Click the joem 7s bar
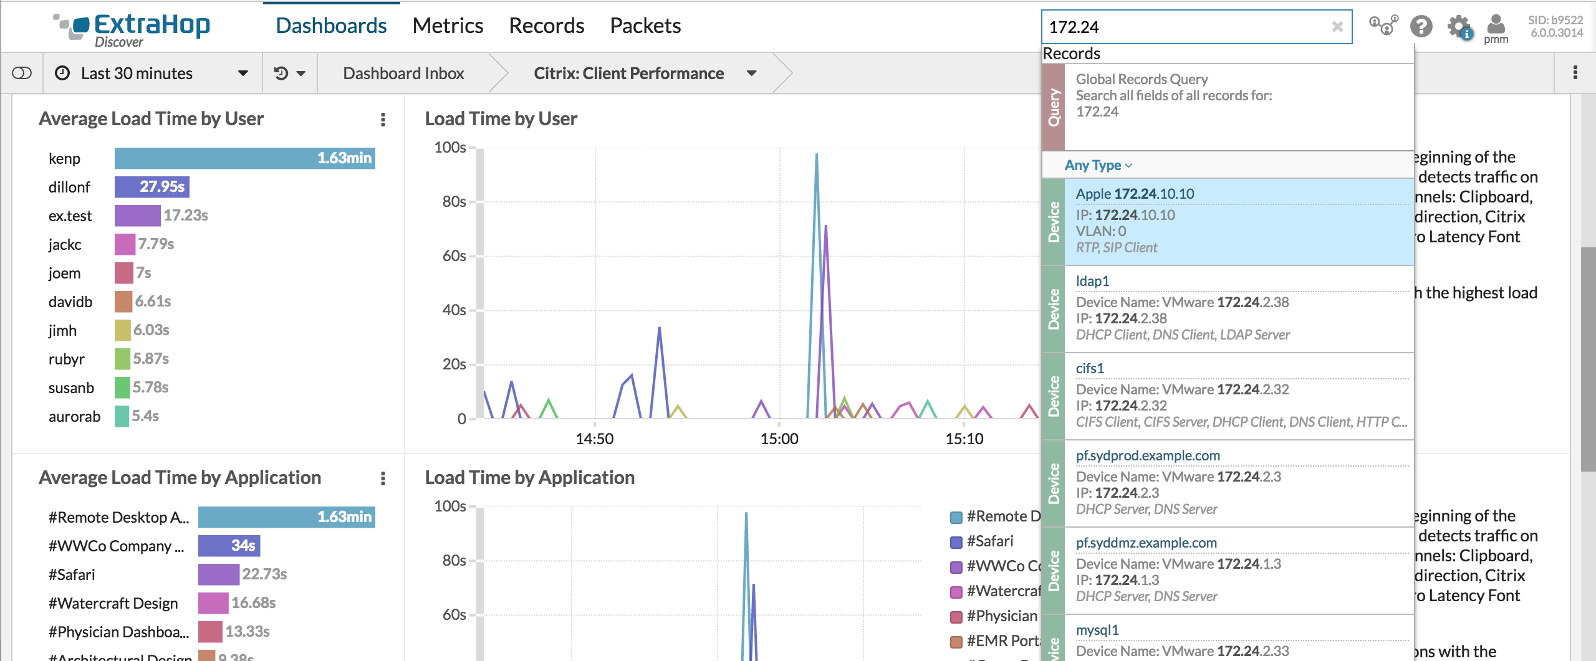This screenshot has height=661, width=1596. pos(124,273)
